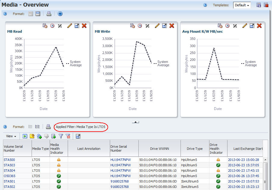Print the table using lower printer icon
The width and height of the screenshot is (272, 190).
[x=48, y=127]
